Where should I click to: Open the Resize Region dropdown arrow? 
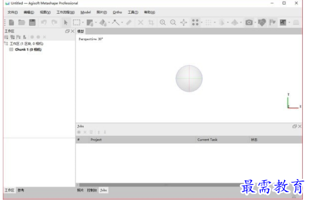96,22
